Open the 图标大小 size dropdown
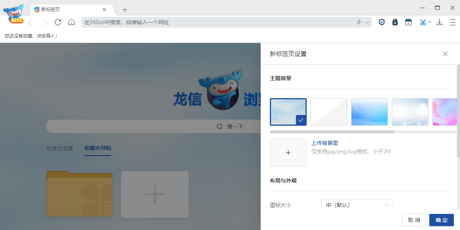 356,205
